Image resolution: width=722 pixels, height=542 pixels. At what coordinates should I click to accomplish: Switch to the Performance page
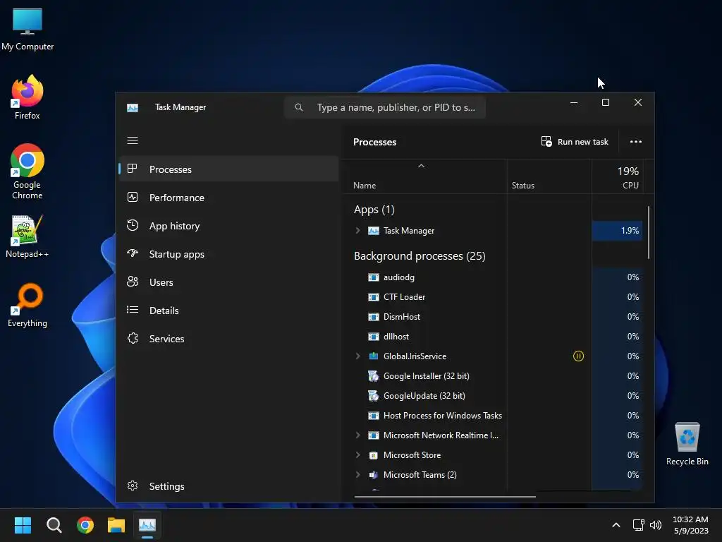229,198
